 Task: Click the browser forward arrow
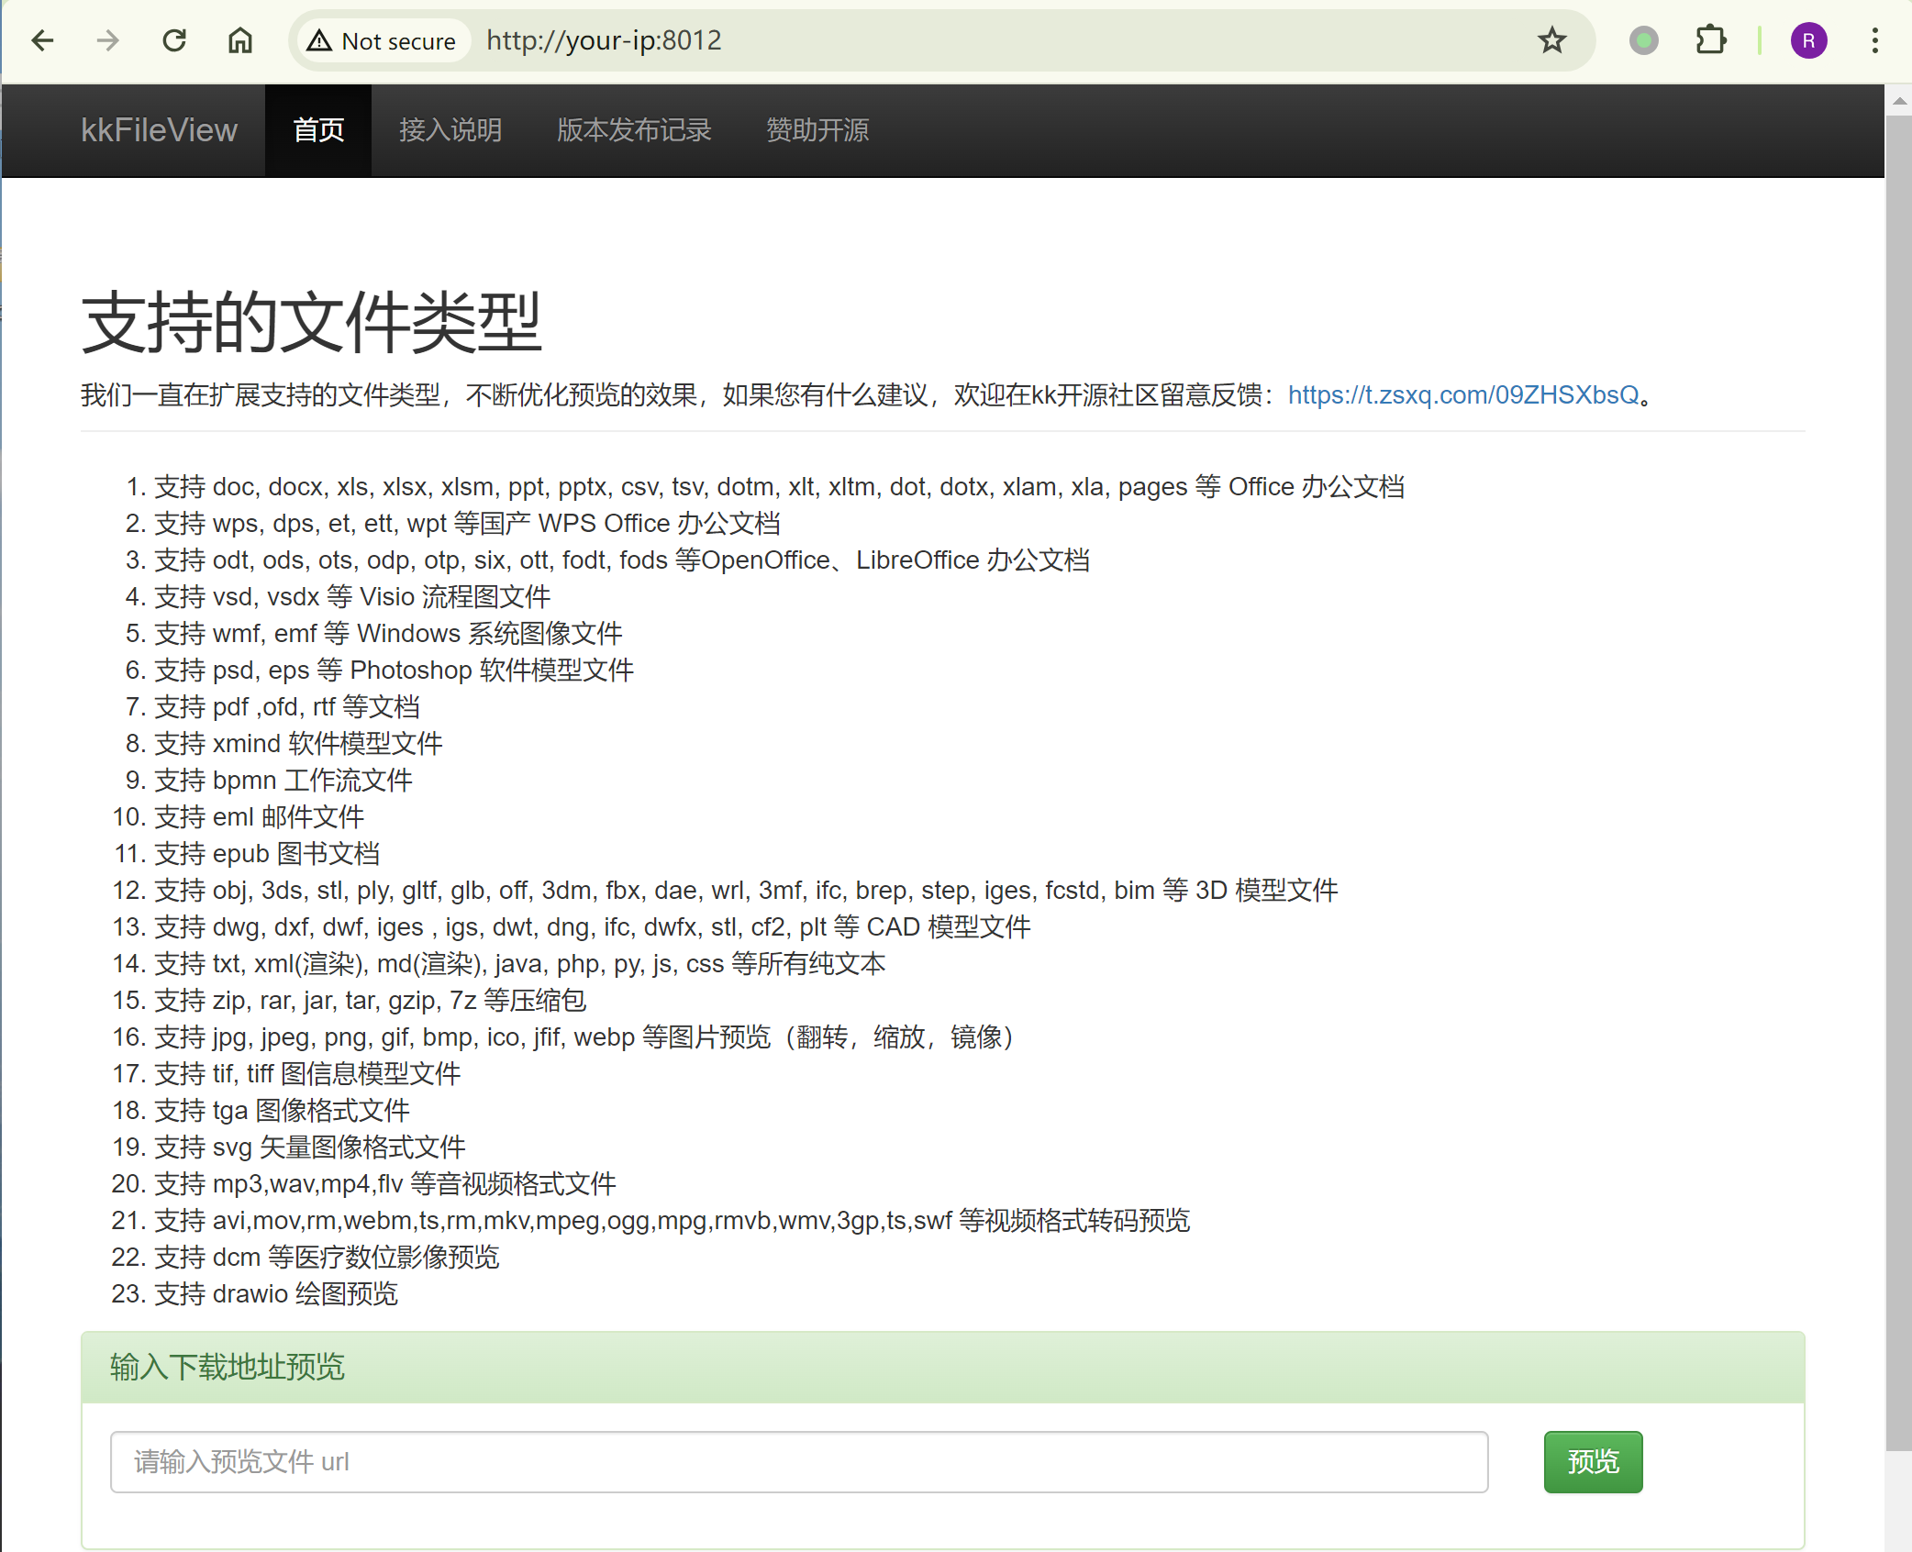(x=108, y=40)
